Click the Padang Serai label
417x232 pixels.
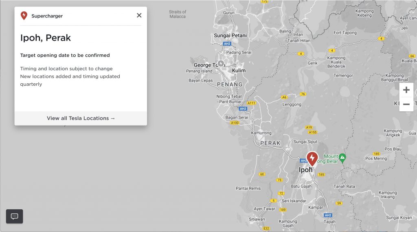coord(239,52)
